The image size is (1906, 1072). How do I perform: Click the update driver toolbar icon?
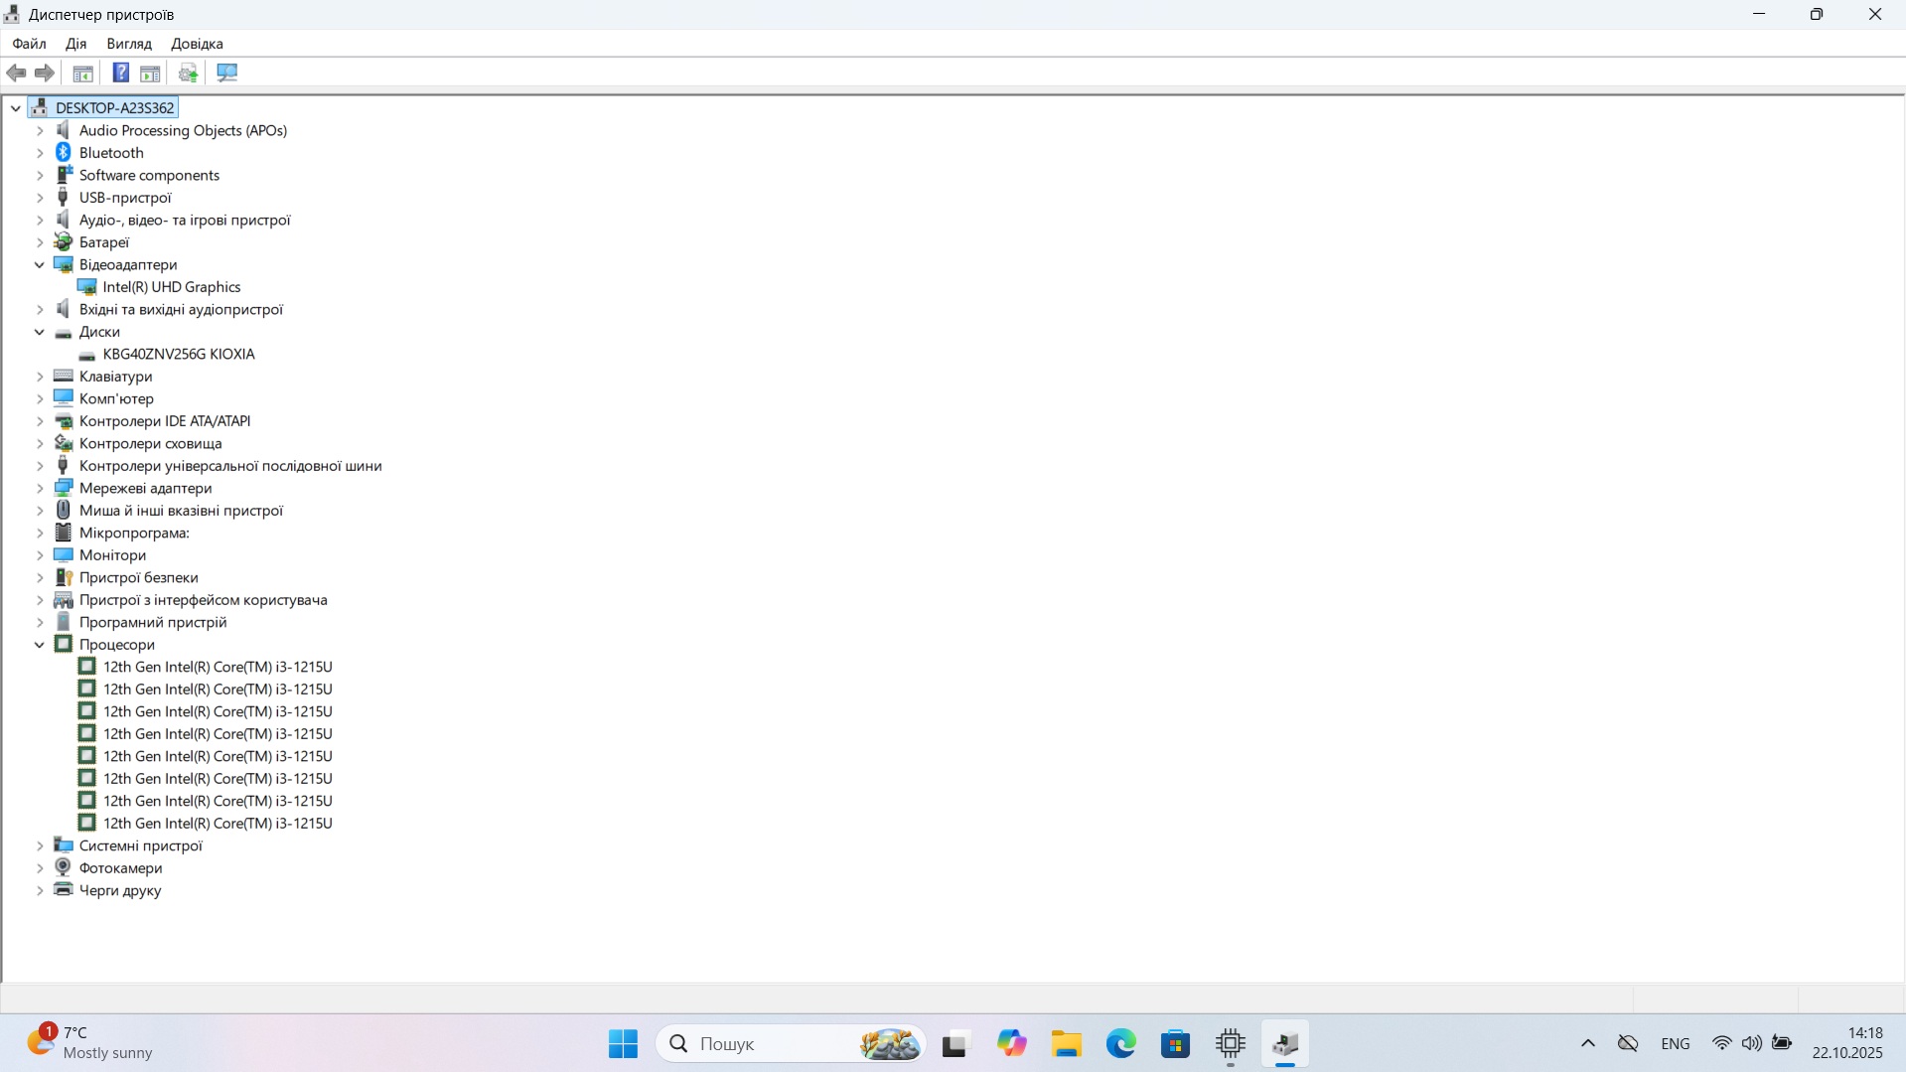(x=188, y=73)
